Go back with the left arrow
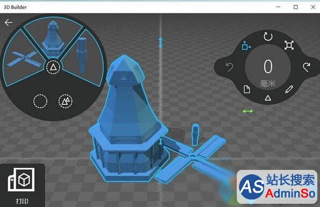Screen dimensions: 320x207 tap(9, 23)
